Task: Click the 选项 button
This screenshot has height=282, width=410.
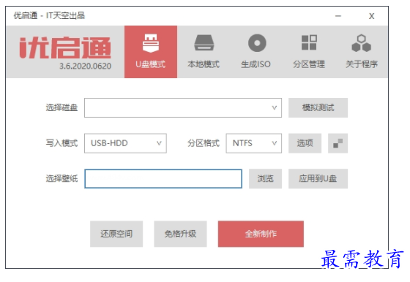Action: [x=305, y=143]
